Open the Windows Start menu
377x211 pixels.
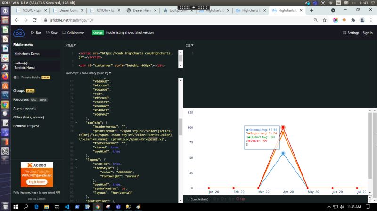pyautogui.click(x=16, y=207)
